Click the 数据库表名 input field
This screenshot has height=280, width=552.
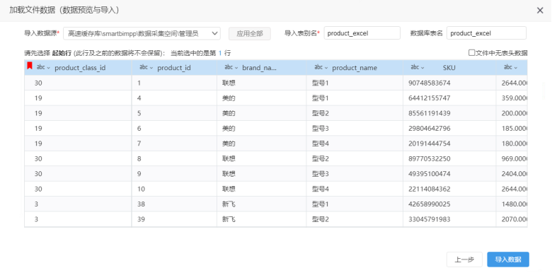[486, 33]
